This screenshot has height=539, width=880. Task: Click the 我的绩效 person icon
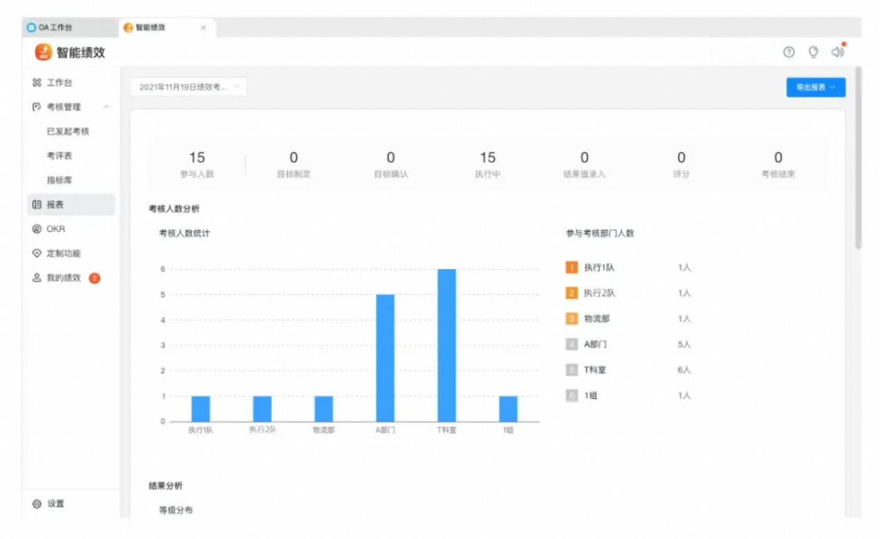pos(37,278)
